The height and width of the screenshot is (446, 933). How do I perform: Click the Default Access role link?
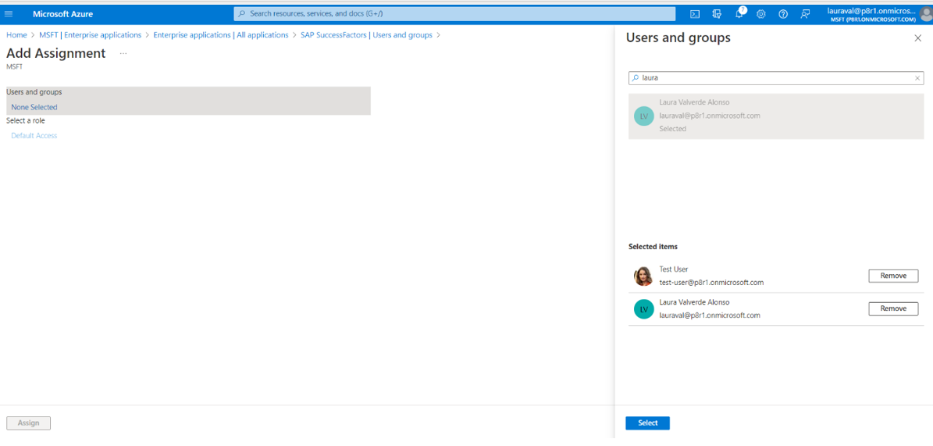click(34, 136)
